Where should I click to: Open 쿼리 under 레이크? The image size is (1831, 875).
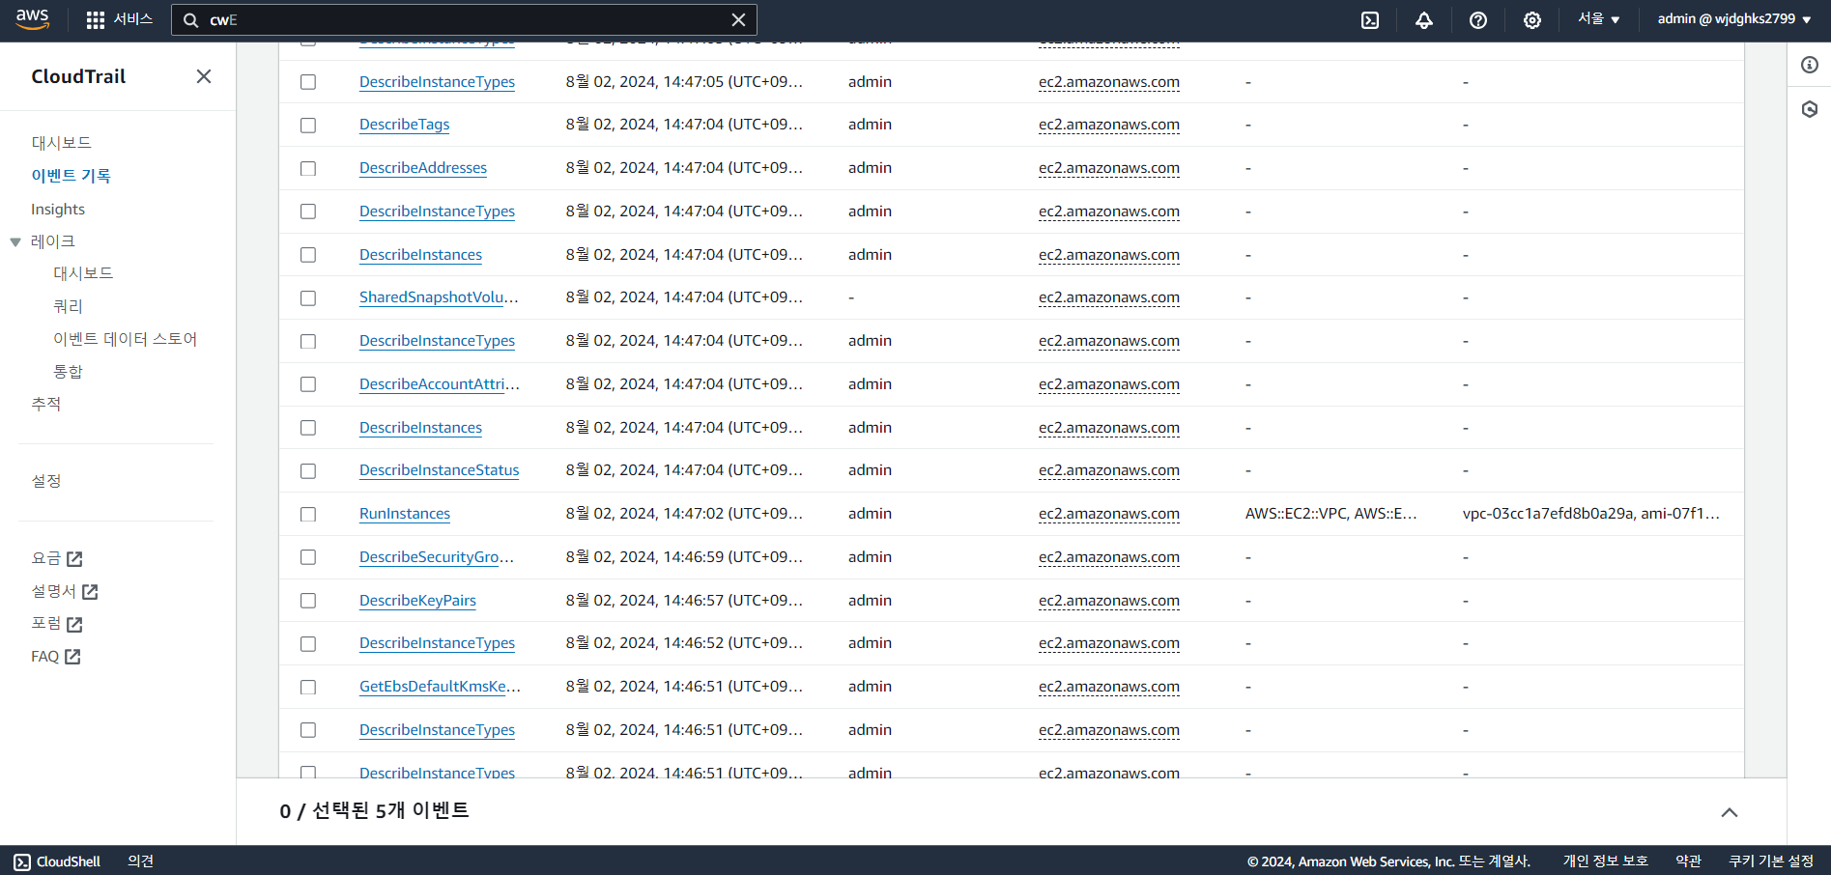click(x=68, y=306)
